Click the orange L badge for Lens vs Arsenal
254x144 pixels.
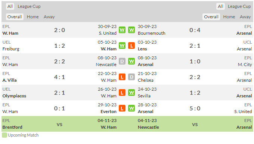coord(131,46)
